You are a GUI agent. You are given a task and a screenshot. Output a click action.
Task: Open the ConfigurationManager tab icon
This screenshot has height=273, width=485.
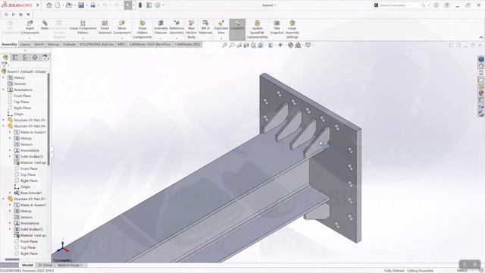click(x=25, y=58)
